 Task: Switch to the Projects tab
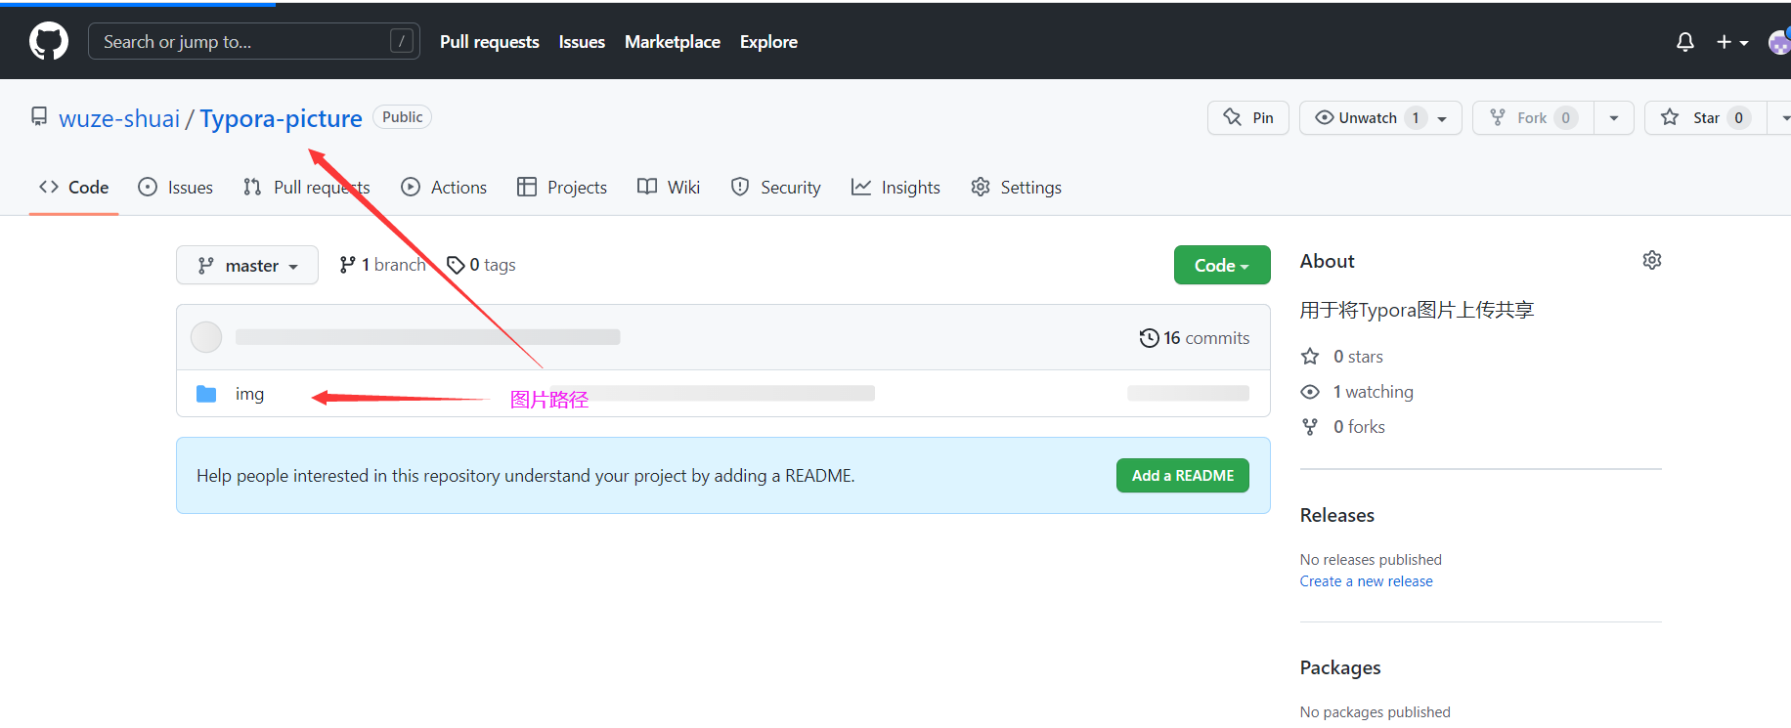(x=562, y=187)
